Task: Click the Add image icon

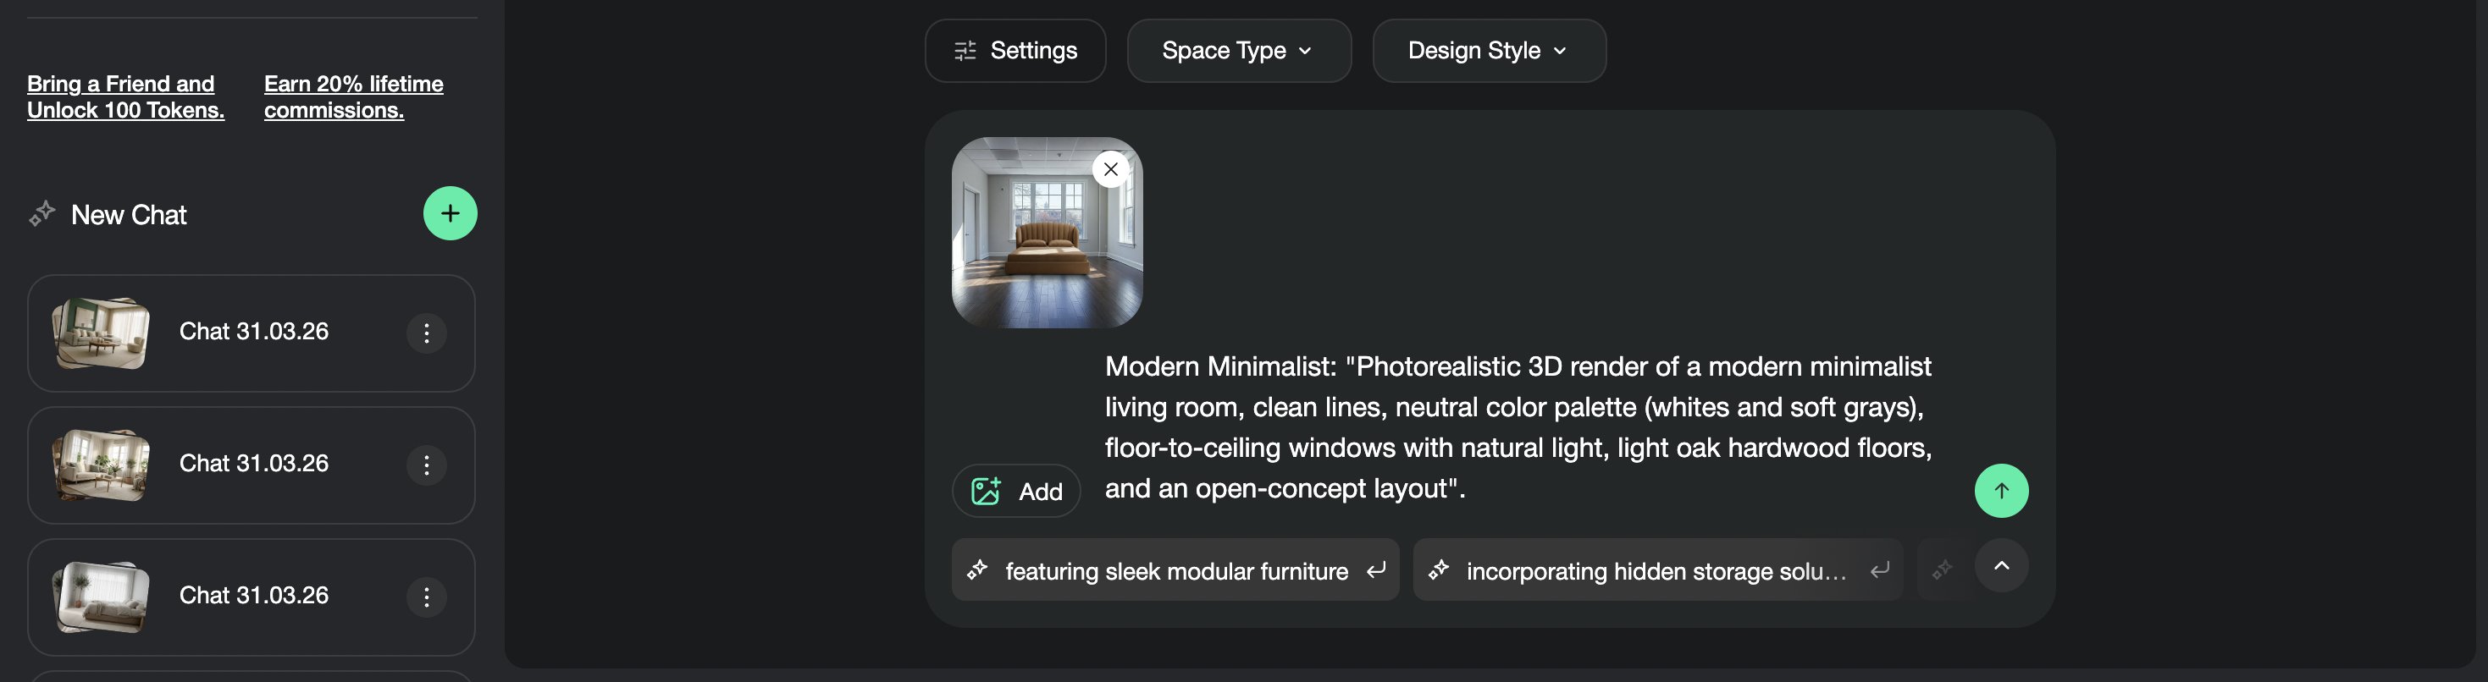Action: (x=984, y=490)
